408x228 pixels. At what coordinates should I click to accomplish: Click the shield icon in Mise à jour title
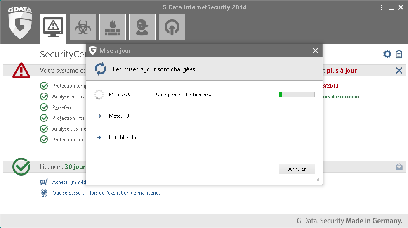93,50
